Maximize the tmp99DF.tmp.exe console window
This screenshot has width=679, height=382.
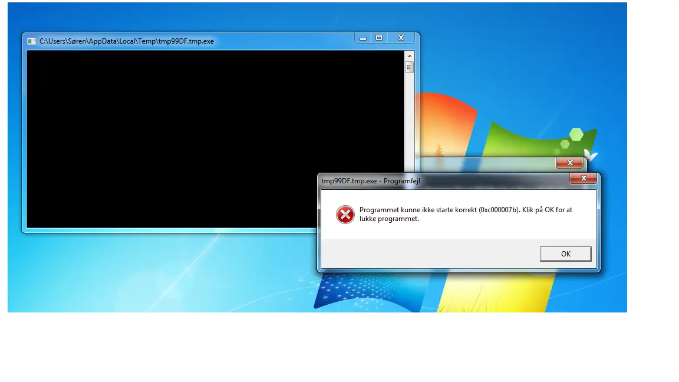click(x=379, y=38)
